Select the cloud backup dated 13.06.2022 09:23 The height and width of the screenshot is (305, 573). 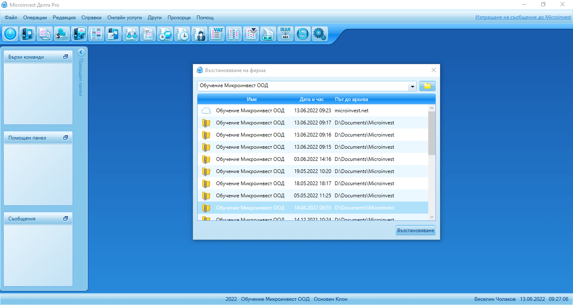(x=313, y=111)
